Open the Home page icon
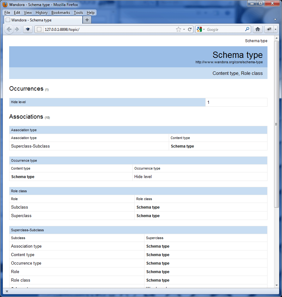The height and width of the screenshot is (297, 282). point(258,29)
